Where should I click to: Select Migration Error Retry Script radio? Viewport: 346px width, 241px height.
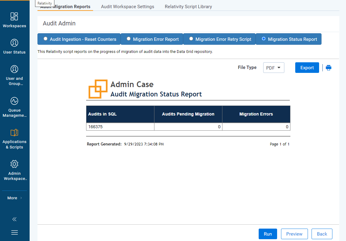(191, 39)
